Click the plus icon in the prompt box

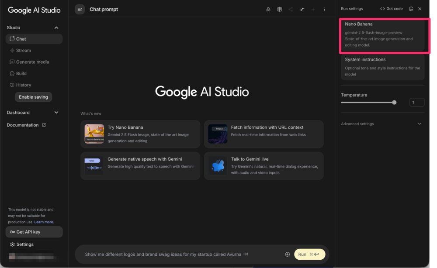(x=287, y=254)
